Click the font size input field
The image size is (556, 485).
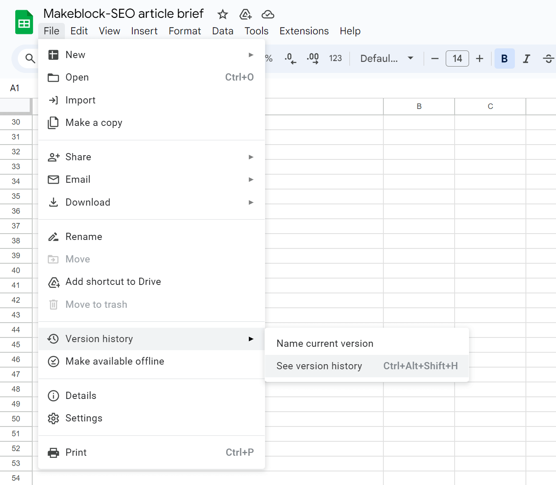pos(457,59)
